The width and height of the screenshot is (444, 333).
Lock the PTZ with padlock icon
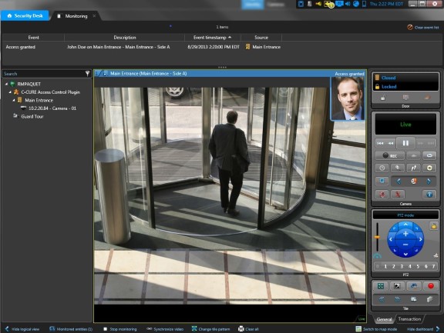433,226
